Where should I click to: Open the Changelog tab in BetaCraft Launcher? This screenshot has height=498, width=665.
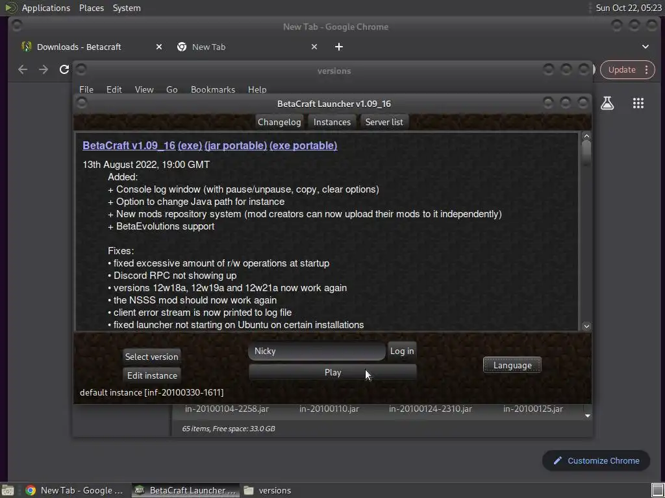point(279,122)
